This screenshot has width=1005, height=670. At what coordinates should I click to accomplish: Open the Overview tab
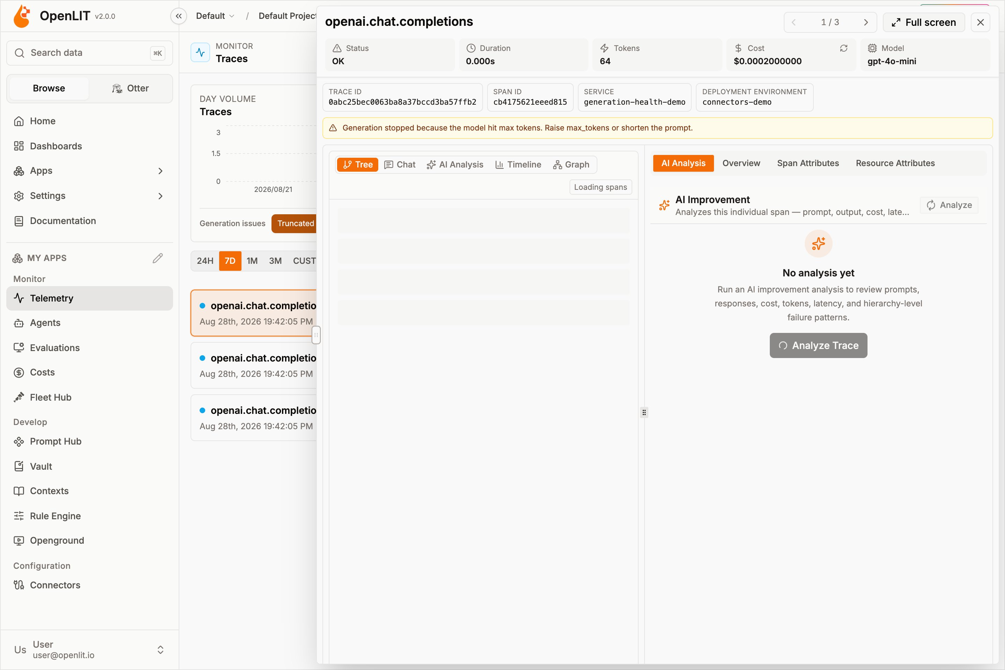pyautogui.click(x=741, y=163)
